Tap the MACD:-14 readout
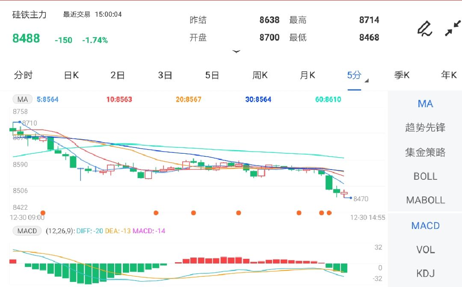 tap(149, 231)
